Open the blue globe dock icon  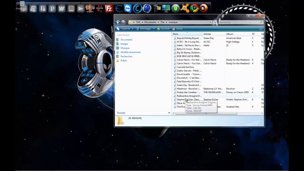(147, 9)
